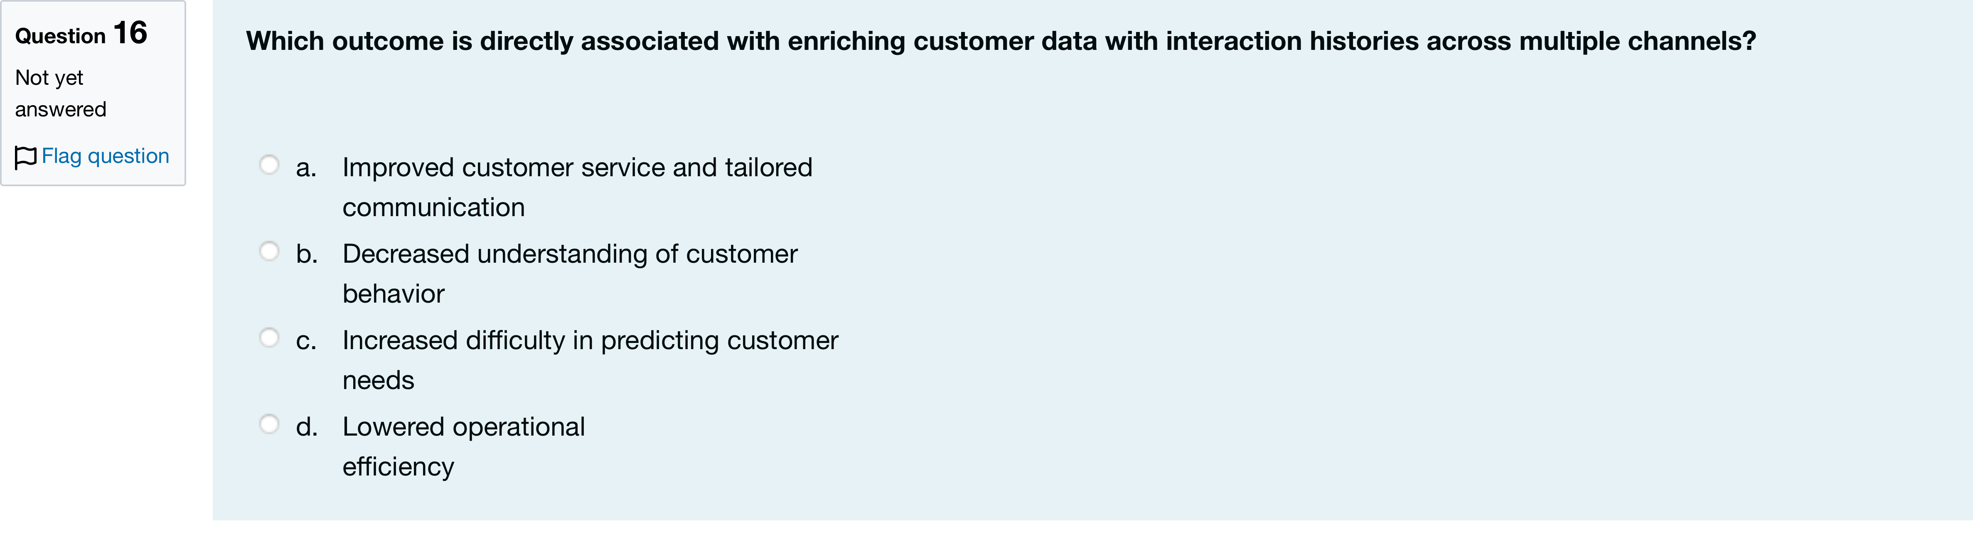Click the 'b.' option letter
Screen dimensions: 1973x547
point(306,254)
